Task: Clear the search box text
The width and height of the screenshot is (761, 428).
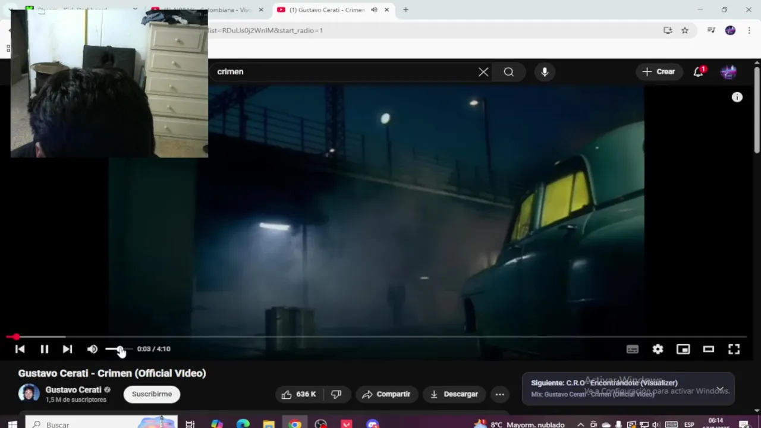Action: (483, 72)
